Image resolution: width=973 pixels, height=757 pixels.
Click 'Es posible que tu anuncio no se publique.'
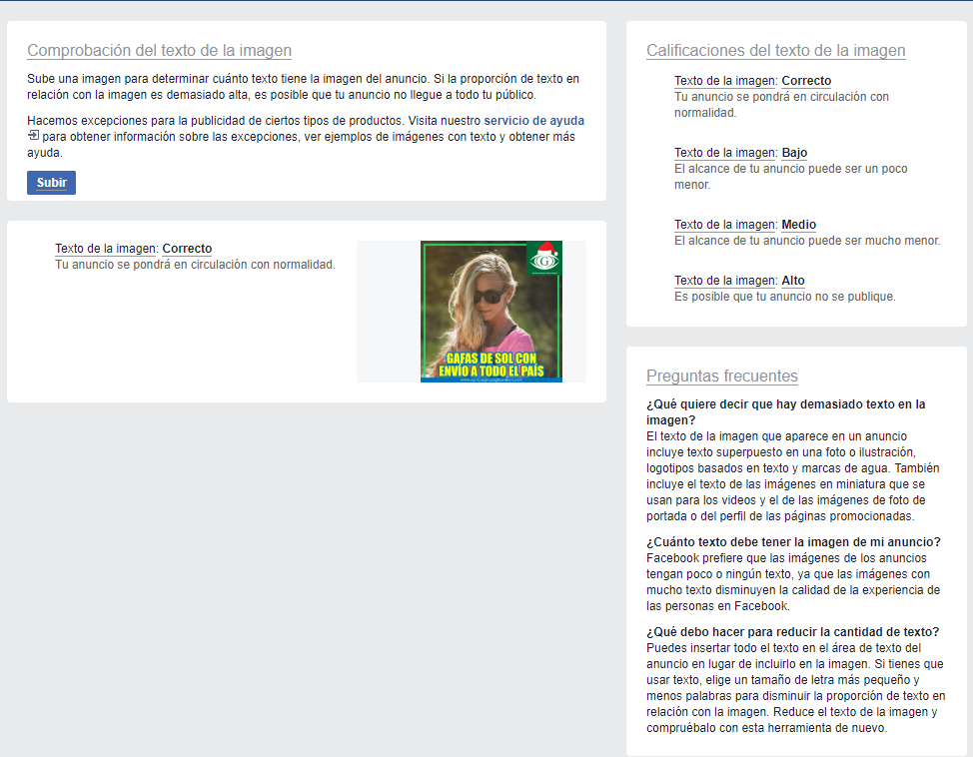[785, 297]
